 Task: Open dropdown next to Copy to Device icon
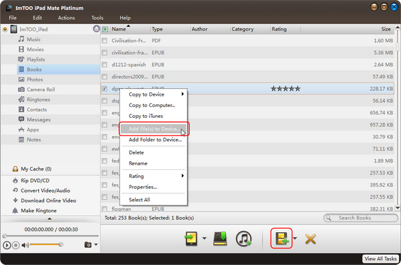pos(204,238)
